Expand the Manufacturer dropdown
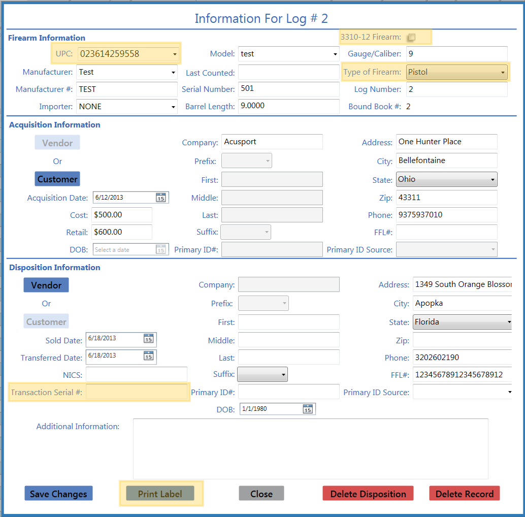This screenshot has height=517, width=525. (x=173, y=72)
